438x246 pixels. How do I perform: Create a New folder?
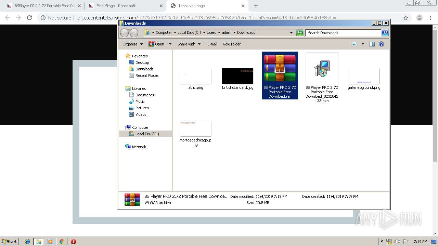pos(232,44)
